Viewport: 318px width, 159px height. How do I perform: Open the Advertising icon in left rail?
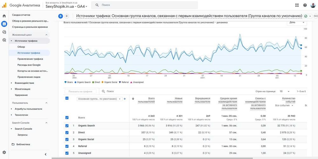[x=4, y=40]
